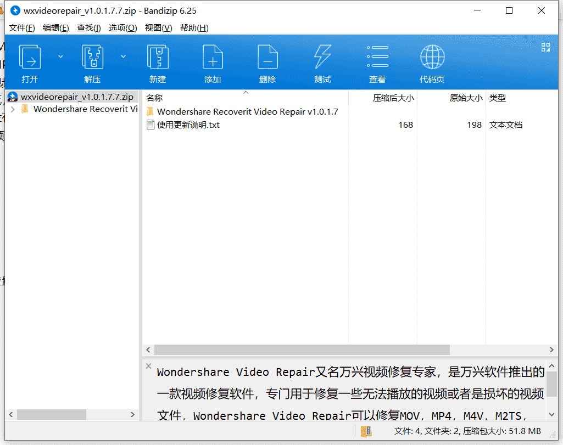Screen dimensions: 563x445
Task: Click file list scroll-left arrow
Action: point(148,350)
